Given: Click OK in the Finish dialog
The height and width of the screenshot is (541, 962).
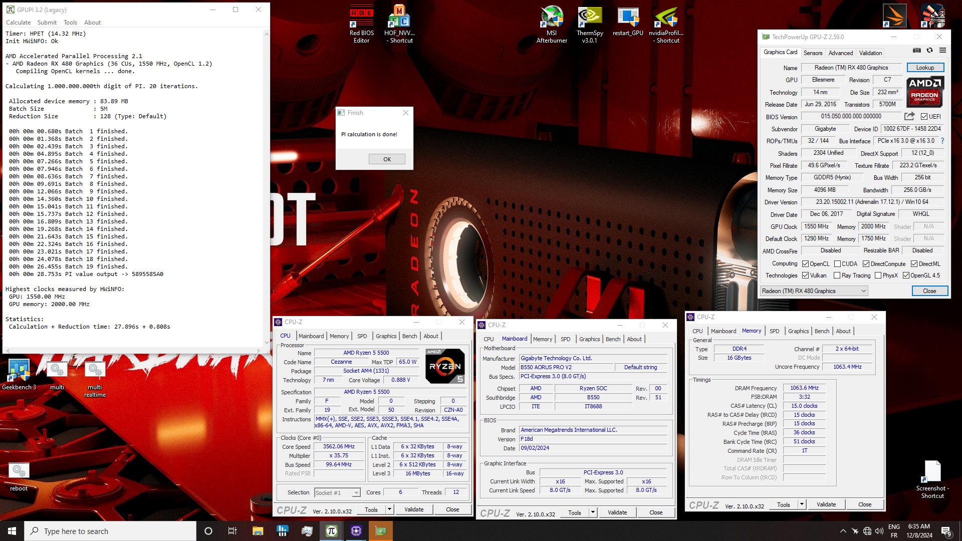Looking at the screenshot, I should (x=387, y=159).
